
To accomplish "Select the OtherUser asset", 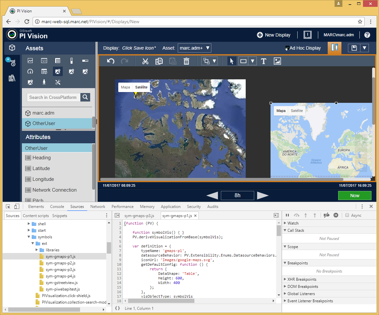I will click(x=57, y=123).
